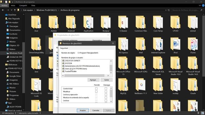Confirm with the Aceptar button
The image size is (205, 115).
pyautogui.click(x=83, y=111)
